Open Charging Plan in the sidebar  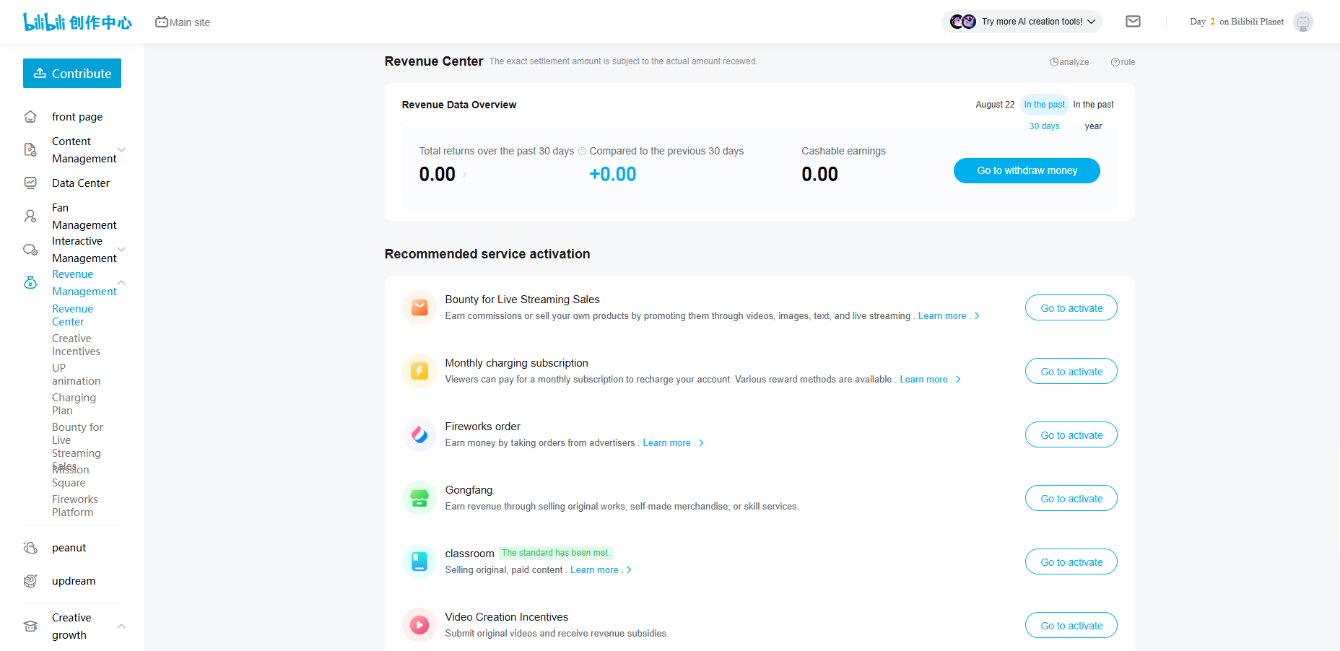tap(74, 404)
